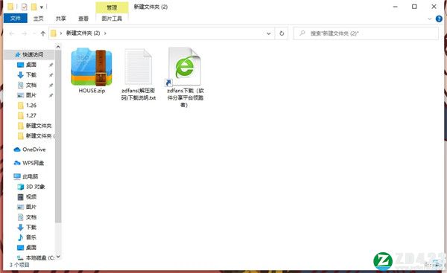Click the sidebar scroll-up arrow
The image size is (447, 273).
58,47
